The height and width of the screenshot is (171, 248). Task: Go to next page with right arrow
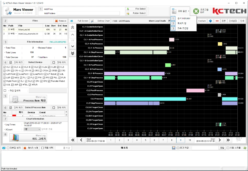[220, 140]
